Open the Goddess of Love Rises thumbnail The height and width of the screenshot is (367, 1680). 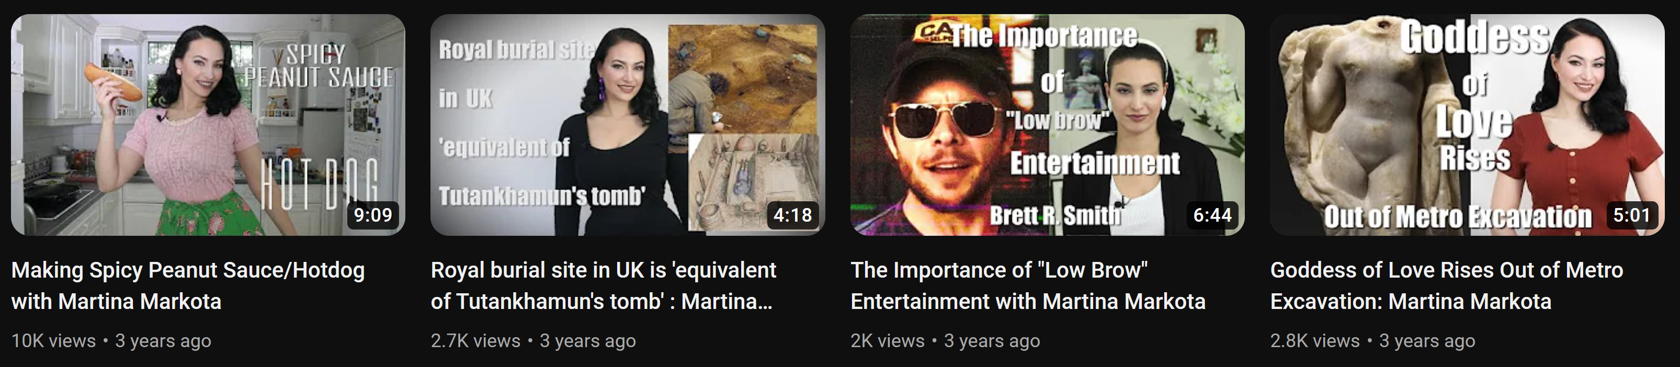click(x=1467, y=124)
